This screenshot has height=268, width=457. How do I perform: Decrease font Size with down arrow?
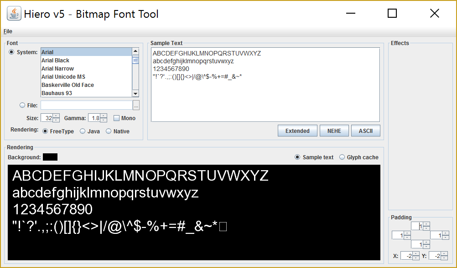coord(56,120)
